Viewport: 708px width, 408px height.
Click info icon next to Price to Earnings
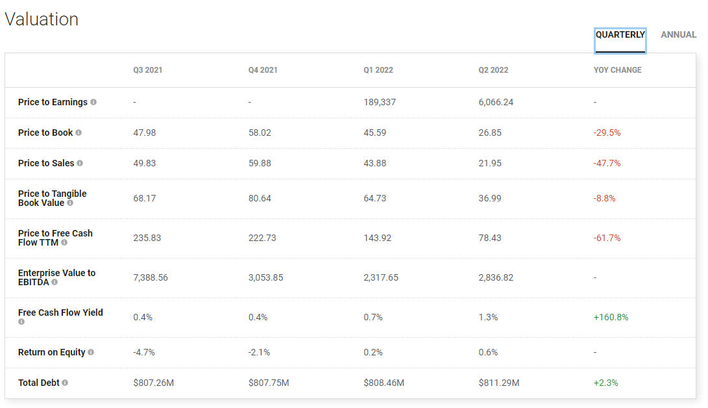pos(93,102)
